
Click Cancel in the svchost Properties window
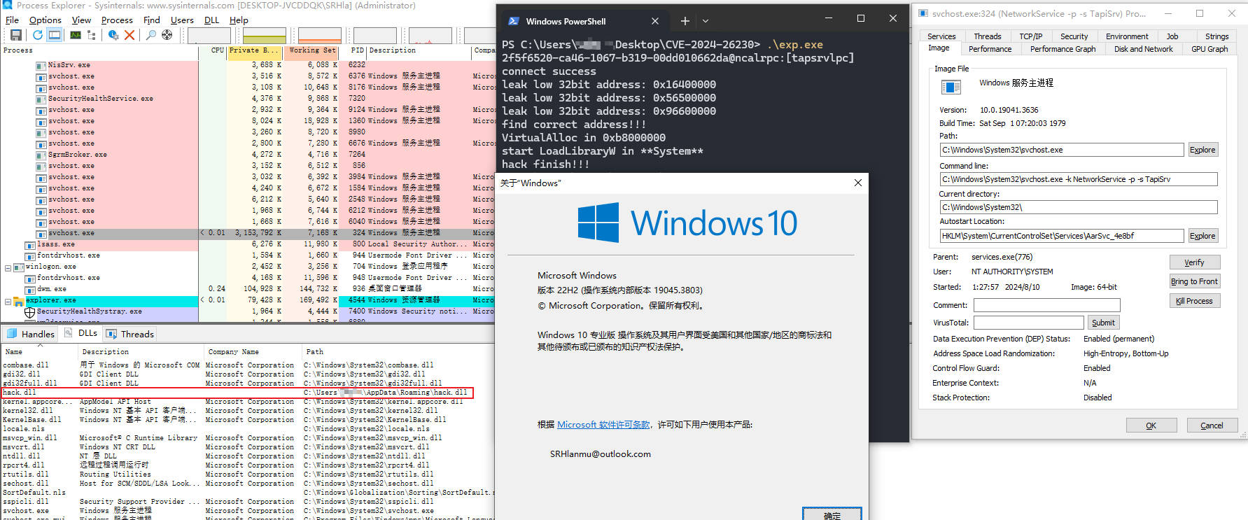(1212, 426)
